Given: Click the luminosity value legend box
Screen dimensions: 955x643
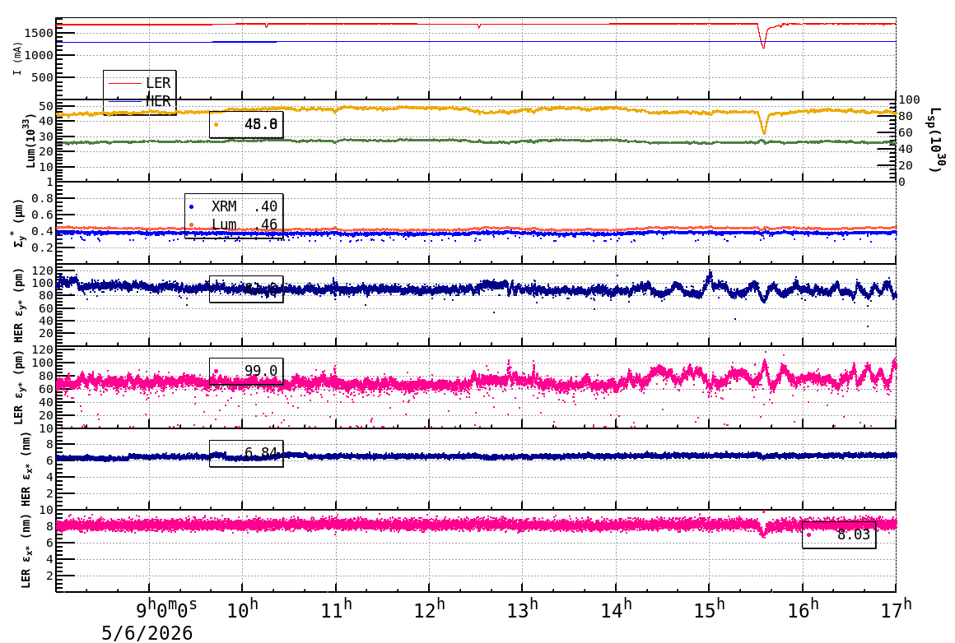Looking at the screenshot, I should pyautogui.click(x=246, y=125).
